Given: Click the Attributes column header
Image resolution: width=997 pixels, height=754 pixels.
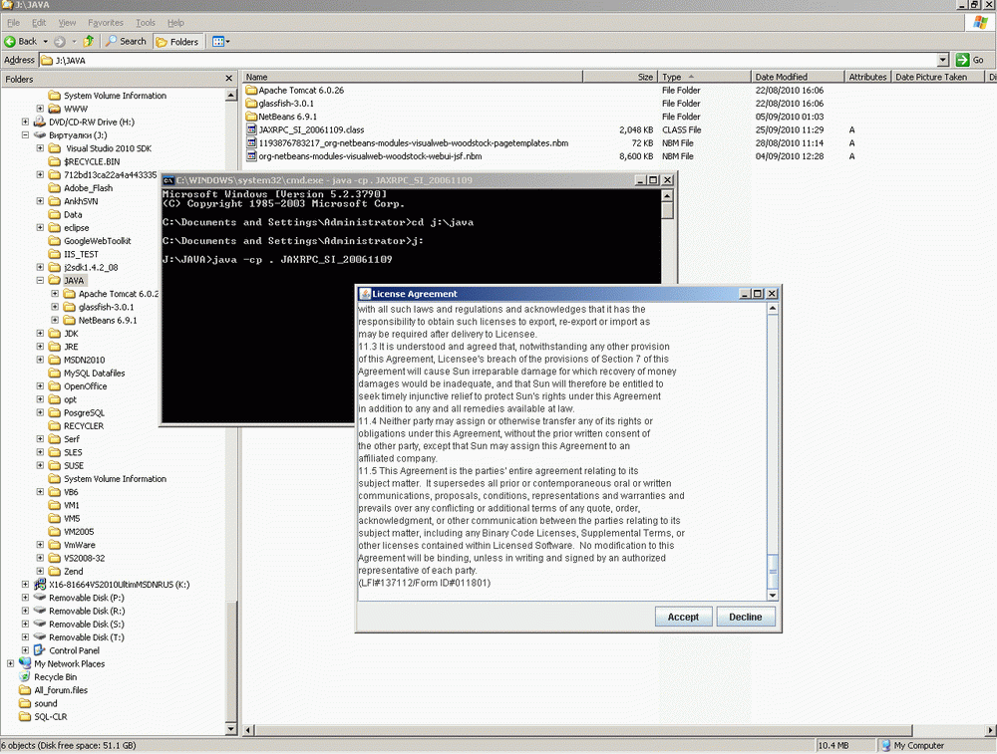Looking at the screenshot, I should coord(868,77).
